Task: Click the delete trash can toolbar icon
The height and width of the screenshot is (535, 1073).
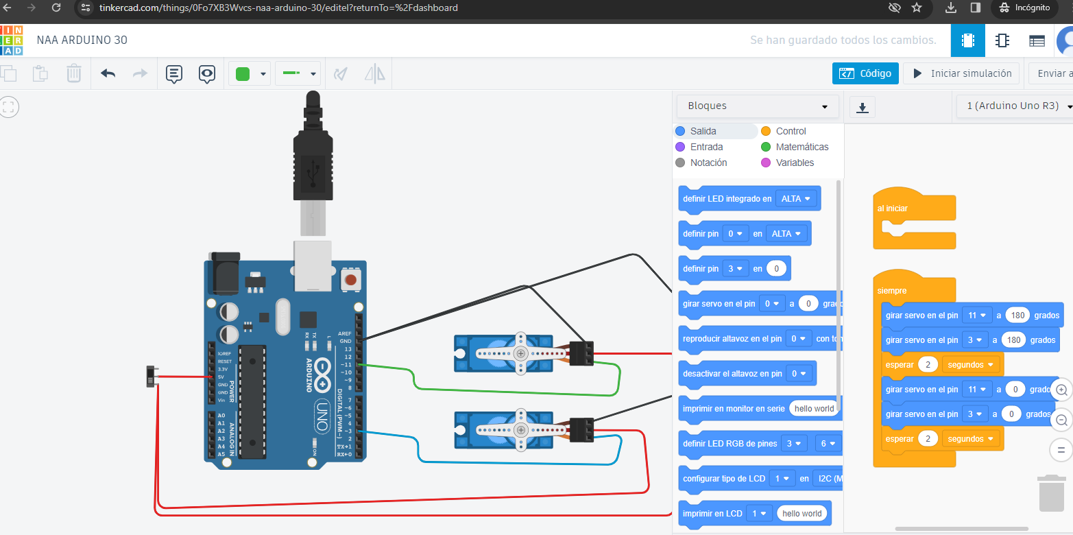Action: point(74,73)
